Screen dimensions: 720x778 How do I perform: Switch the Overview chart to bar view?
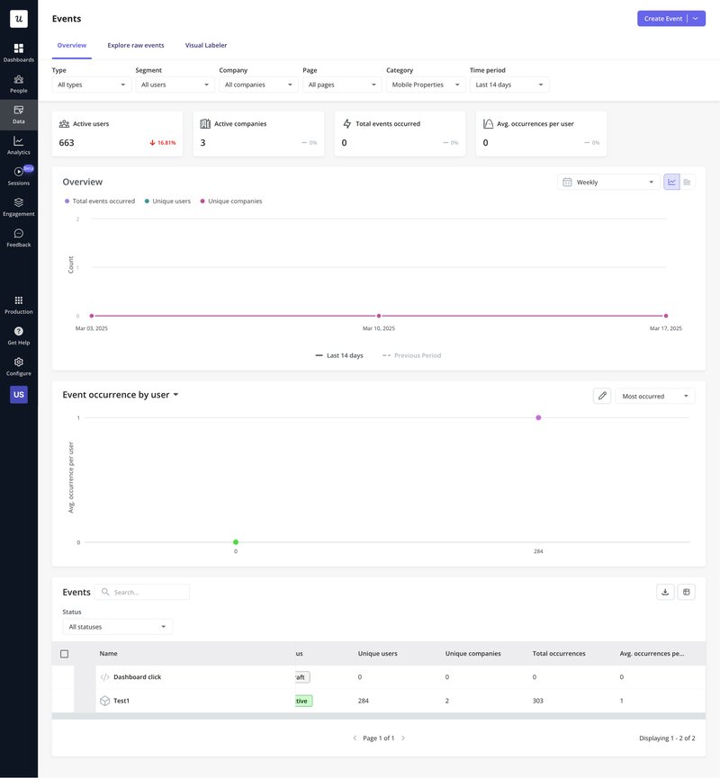[686, 181]
